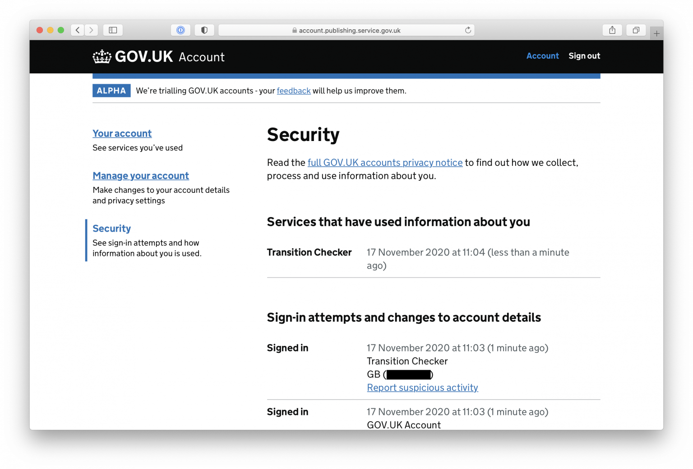Open the Share menu in Safari

point(612,30)
